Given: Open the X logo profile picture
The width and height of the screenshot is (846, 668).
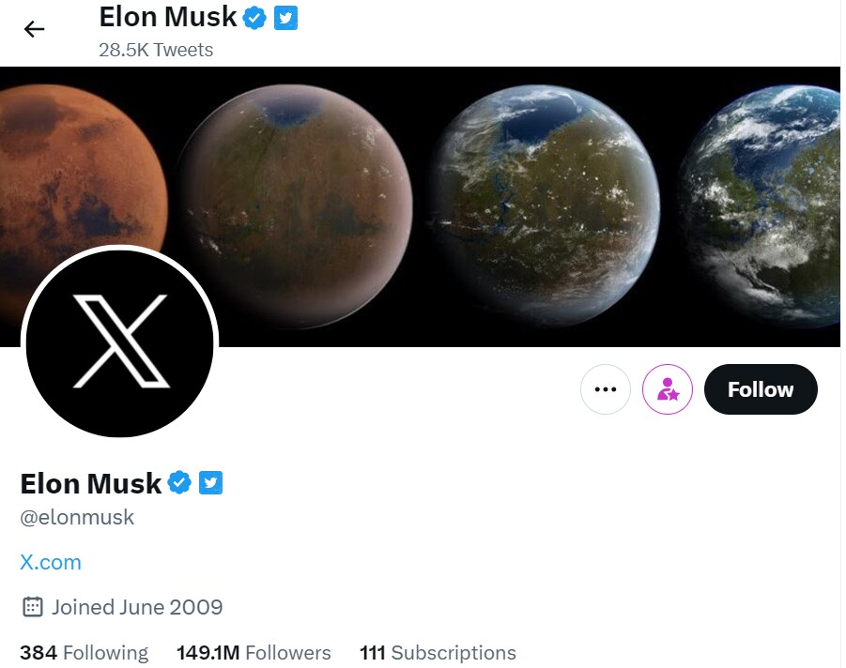Looking at the screenshot, I should point(119,342).
